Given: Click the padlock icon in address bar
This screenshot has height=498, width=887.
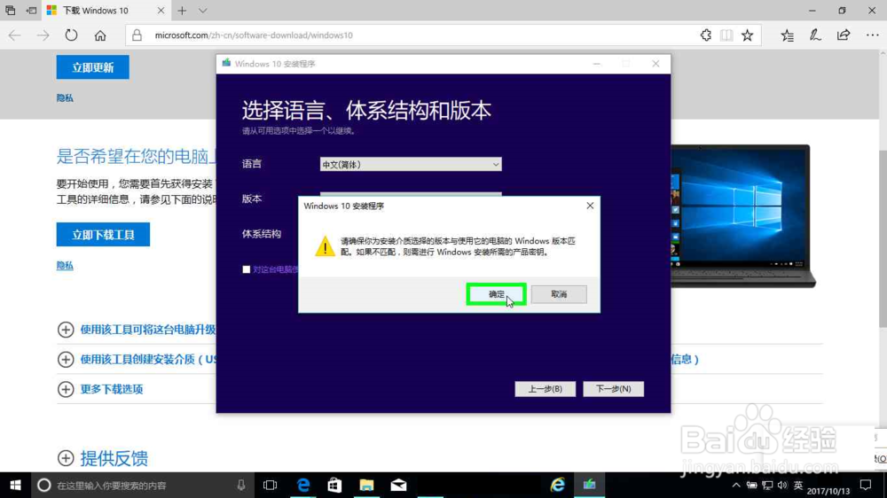Looking at the screenshot, I should coord(137,35).
